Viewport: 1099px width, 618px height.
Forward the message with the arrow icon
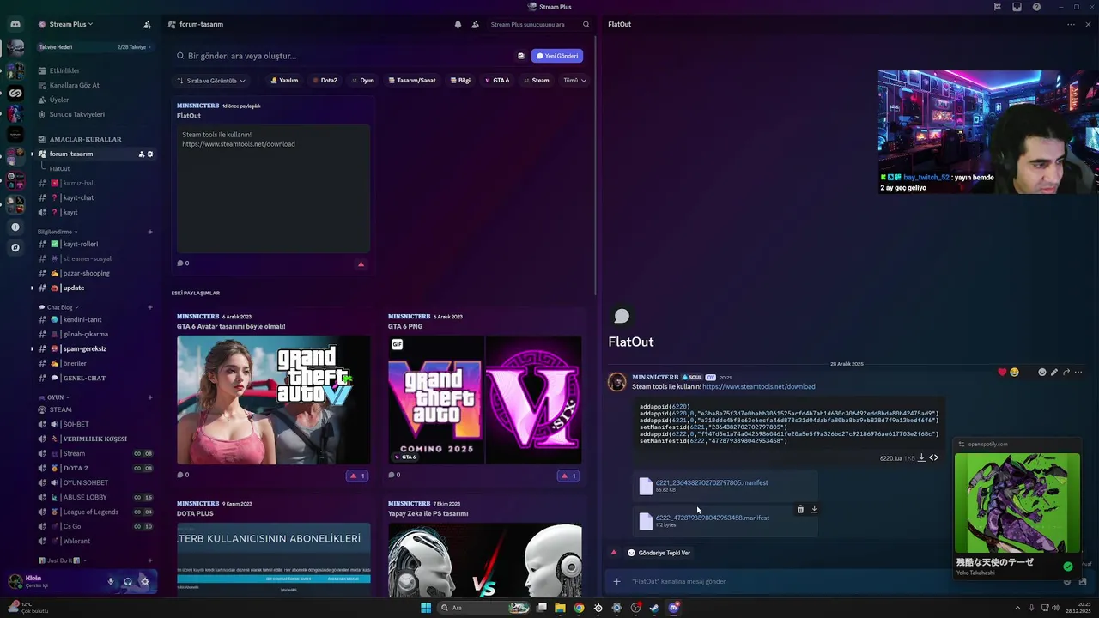pyautogui.click(x=1066, y=372)
